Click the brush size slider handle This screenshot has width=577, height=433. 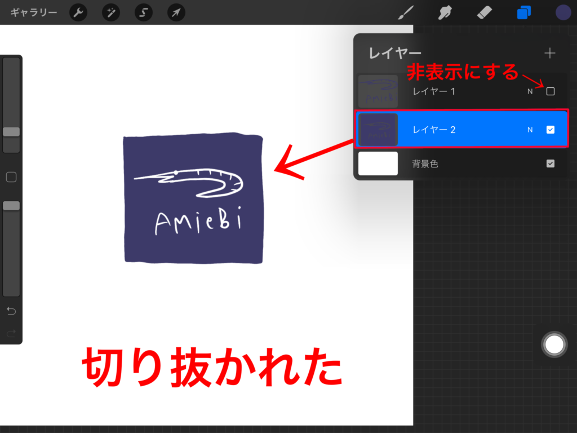11,132
